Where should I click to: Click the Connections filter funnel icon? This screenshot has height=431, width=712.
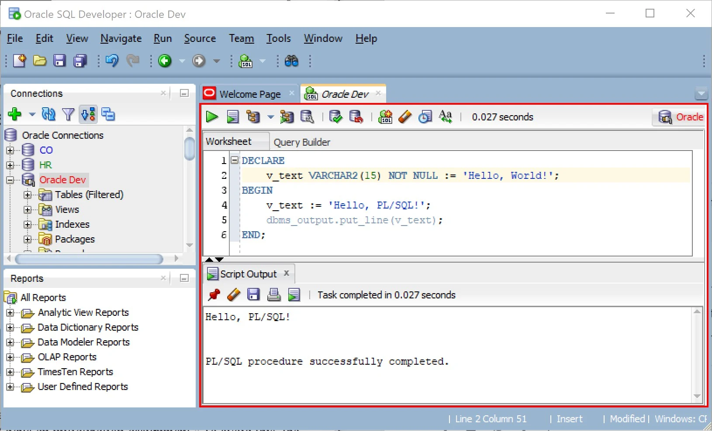[x=68, y=114]
